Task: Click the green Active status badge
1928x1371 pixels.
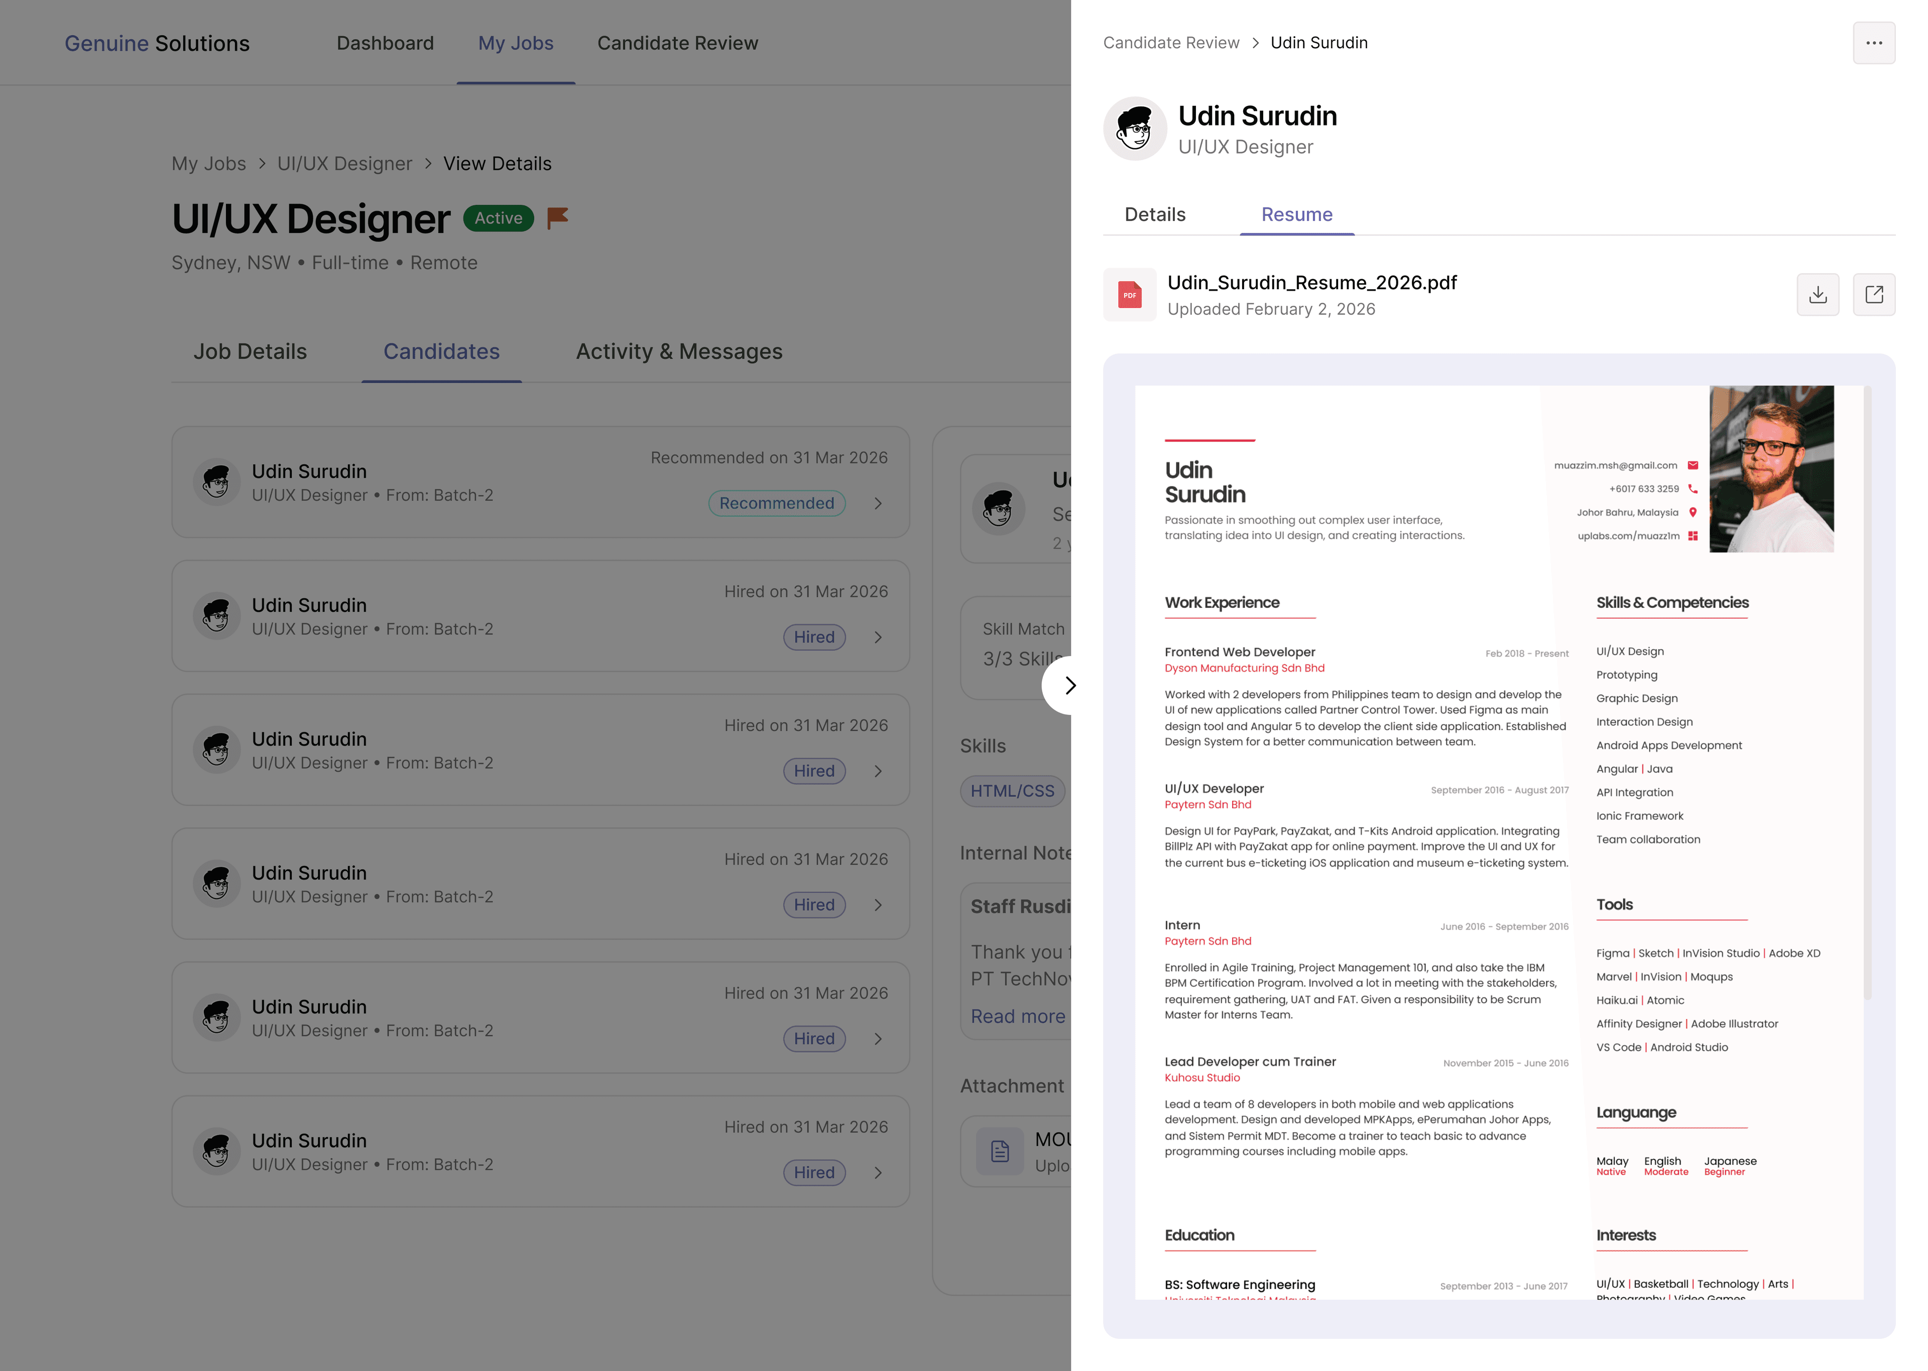Action: 498,218
